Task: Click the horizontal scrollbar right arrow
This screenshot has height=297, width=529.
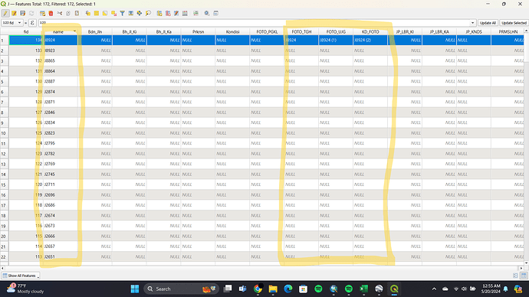Action: [x=521, y=268]
